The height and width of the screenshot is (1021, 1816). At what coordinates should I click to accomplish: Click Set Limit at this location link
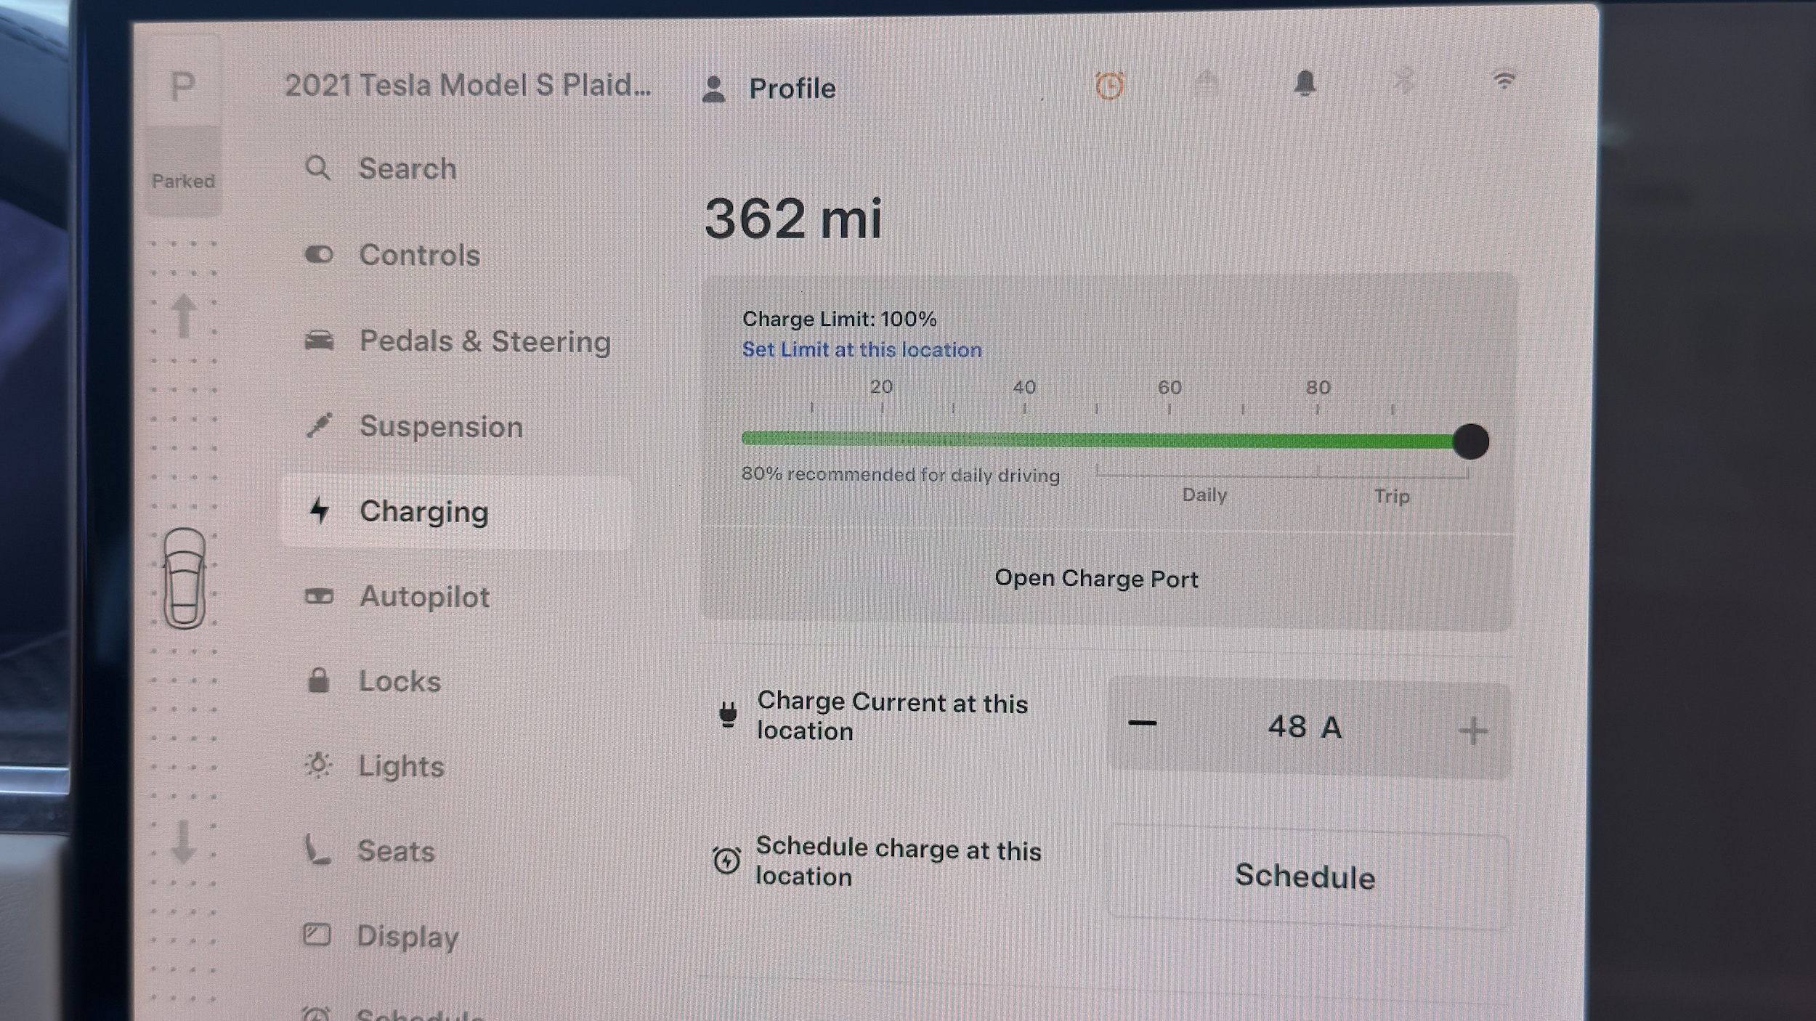tap(862, 350)
